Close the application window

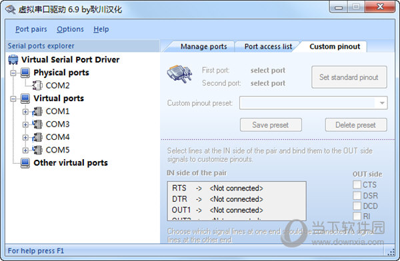click(381, 7)
